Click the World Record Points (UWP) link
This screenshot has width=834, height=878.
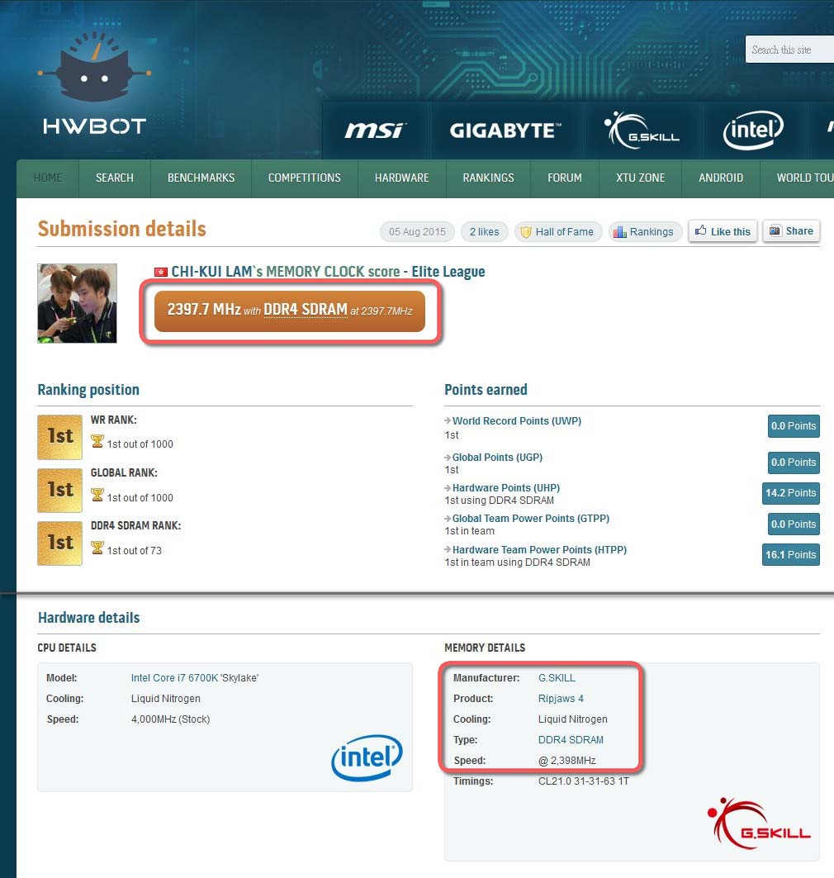pos(516,421)
